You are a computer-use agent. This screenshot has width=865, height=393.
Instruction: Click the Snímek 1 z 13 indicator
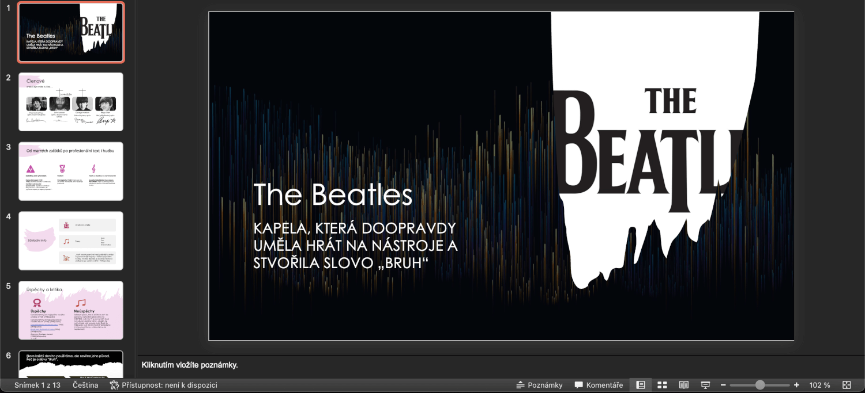click(x=37, y=385)
